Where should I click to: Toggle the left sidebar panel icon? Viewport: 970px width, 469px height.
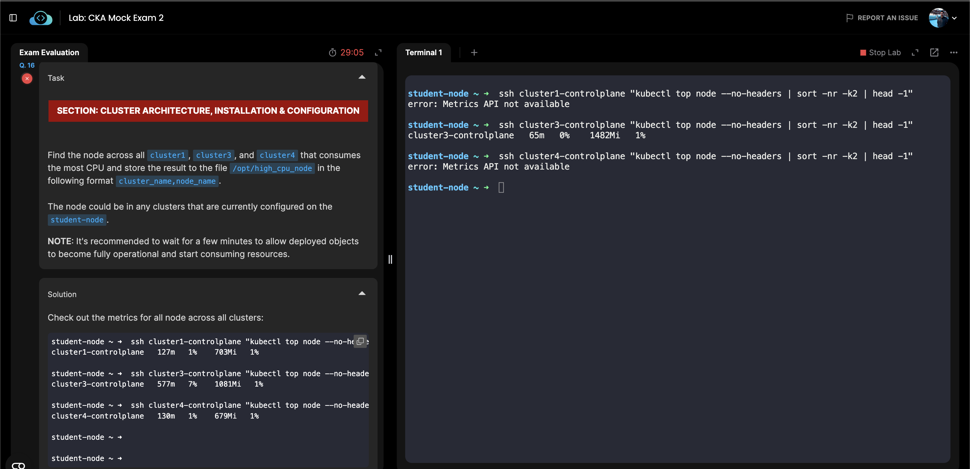pos(13,18)
